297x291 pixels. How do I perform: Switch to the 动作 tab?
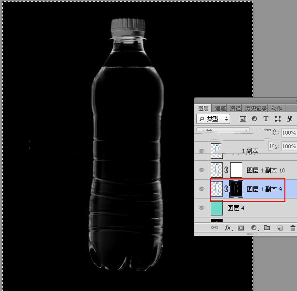coord(277,108)
